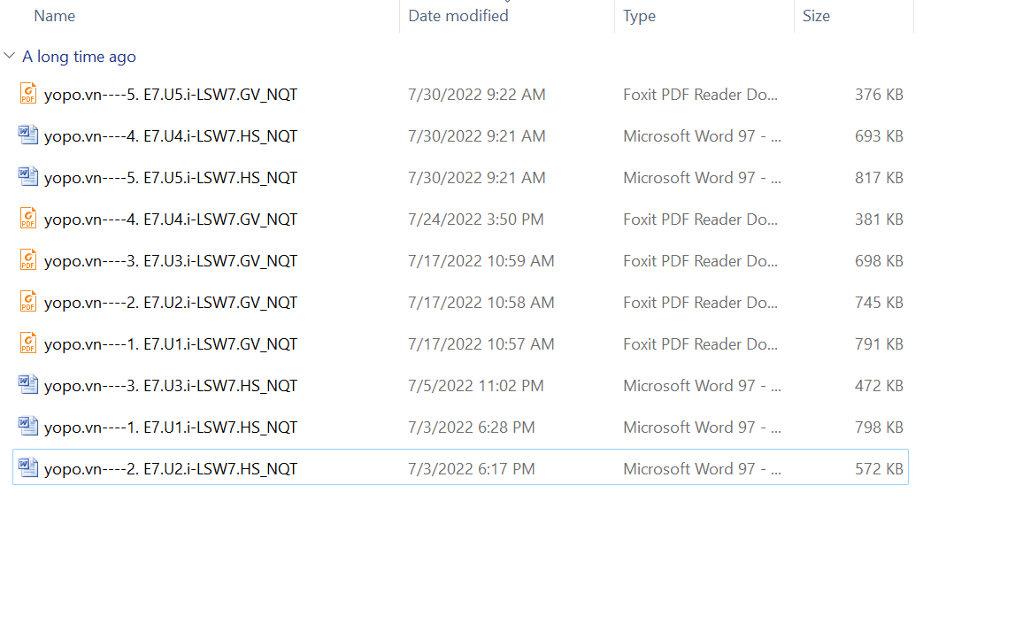
Task: Click the 817 KB size cell
Action: click(x=878, y=178)
